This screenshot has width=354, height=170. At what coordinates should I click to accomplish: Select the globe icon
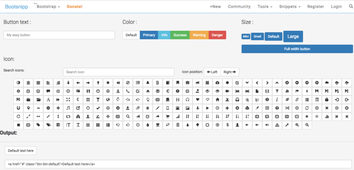pyautogui.click(x=108, y=99)
